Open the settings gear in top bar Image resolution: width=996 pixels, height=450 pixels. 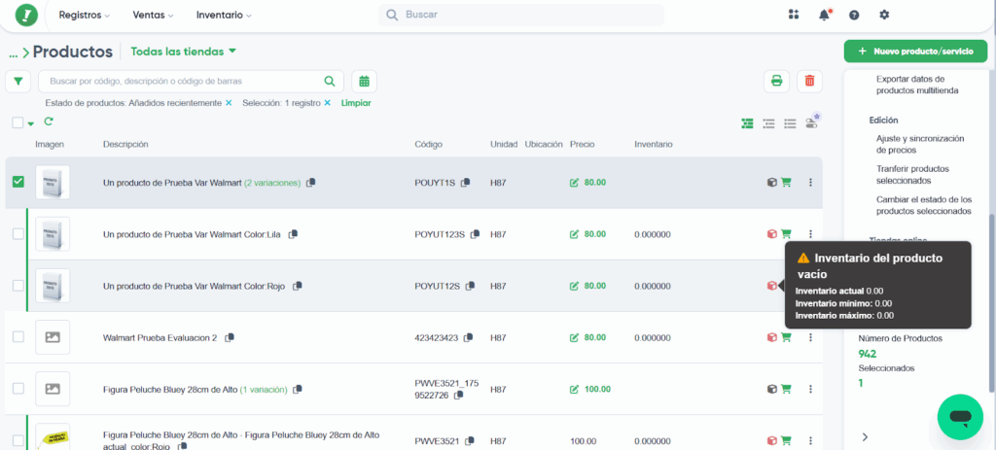click(x=884, y=16)
